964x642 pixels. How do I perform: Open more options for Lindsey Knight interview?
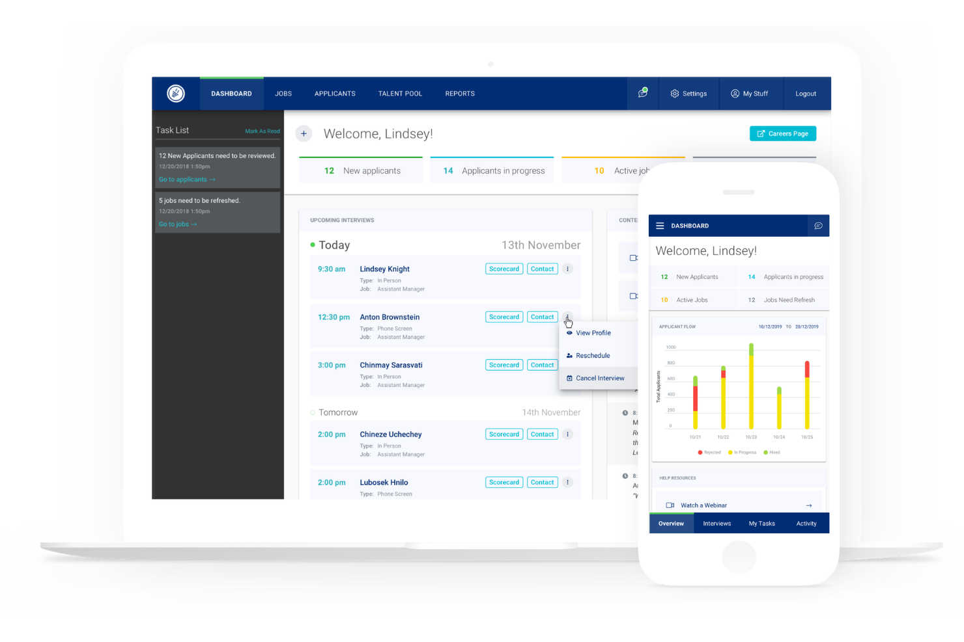[567, 269]
